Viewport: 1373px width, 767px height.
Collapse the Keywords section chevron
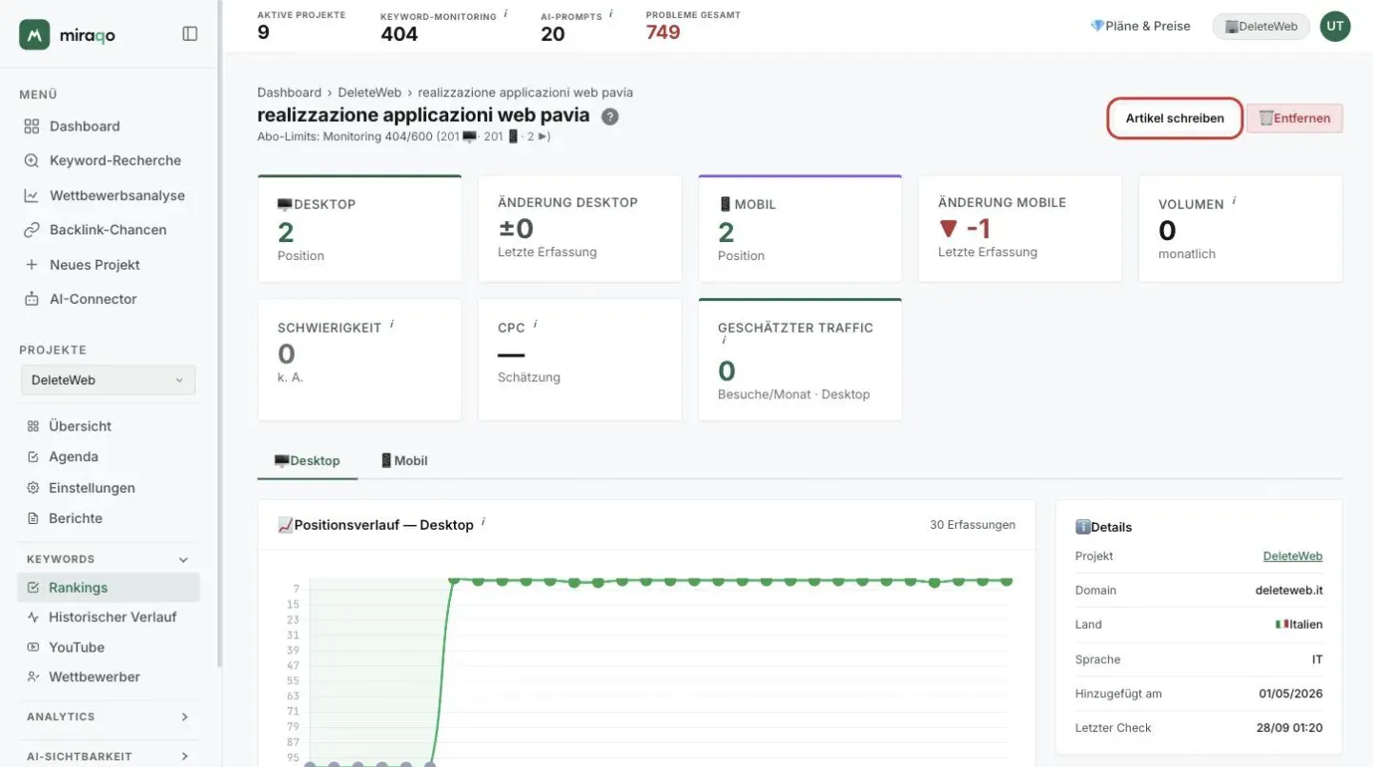pyautogui.click(x=184, y=559)
